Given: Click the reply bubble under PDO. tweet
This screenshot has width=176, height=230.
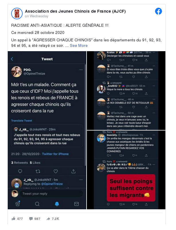Looking at the screenshot, I should pyautogui.click(x=20, y=171).
